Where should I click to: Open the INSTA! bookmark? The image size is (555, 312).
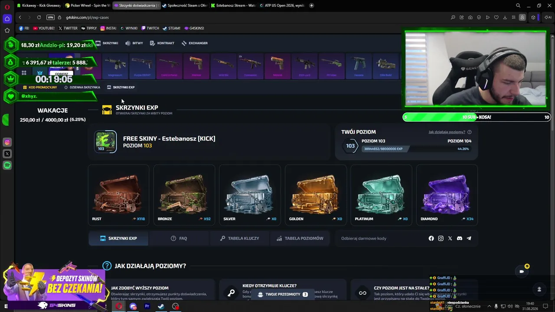click(108, 28)
